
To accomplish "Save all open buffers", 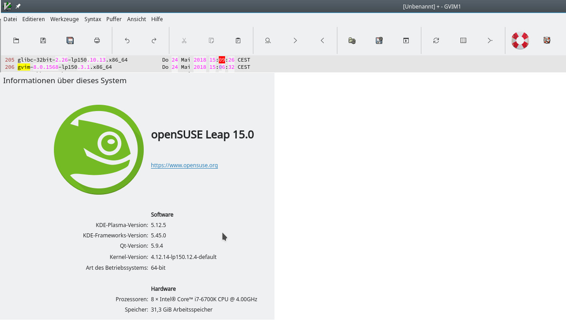I will [70, 40].
